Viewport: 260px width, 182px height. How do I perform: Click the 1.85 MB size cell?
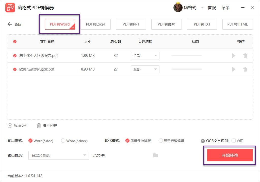pyautogui.click(x=88, y=56)
